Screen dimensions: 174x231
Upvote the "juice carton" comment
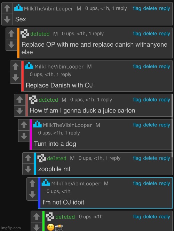point(20,100)
